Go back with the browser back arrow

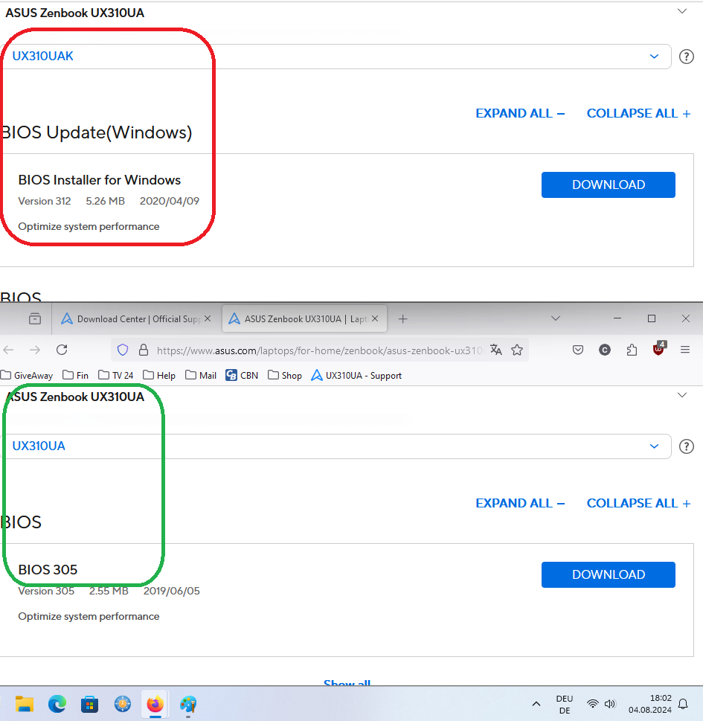coord(8,350)
